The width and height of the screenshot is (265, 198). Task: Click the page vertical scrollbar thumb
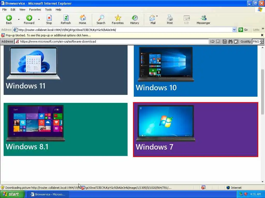click(262, 92)
